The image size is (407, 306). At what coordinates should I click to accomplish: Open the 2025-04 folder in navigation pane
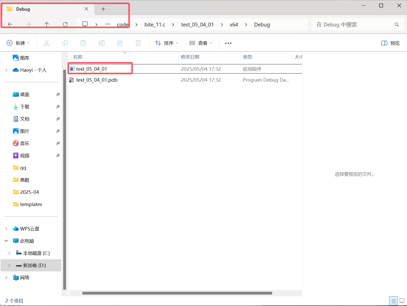coord(30,192)
